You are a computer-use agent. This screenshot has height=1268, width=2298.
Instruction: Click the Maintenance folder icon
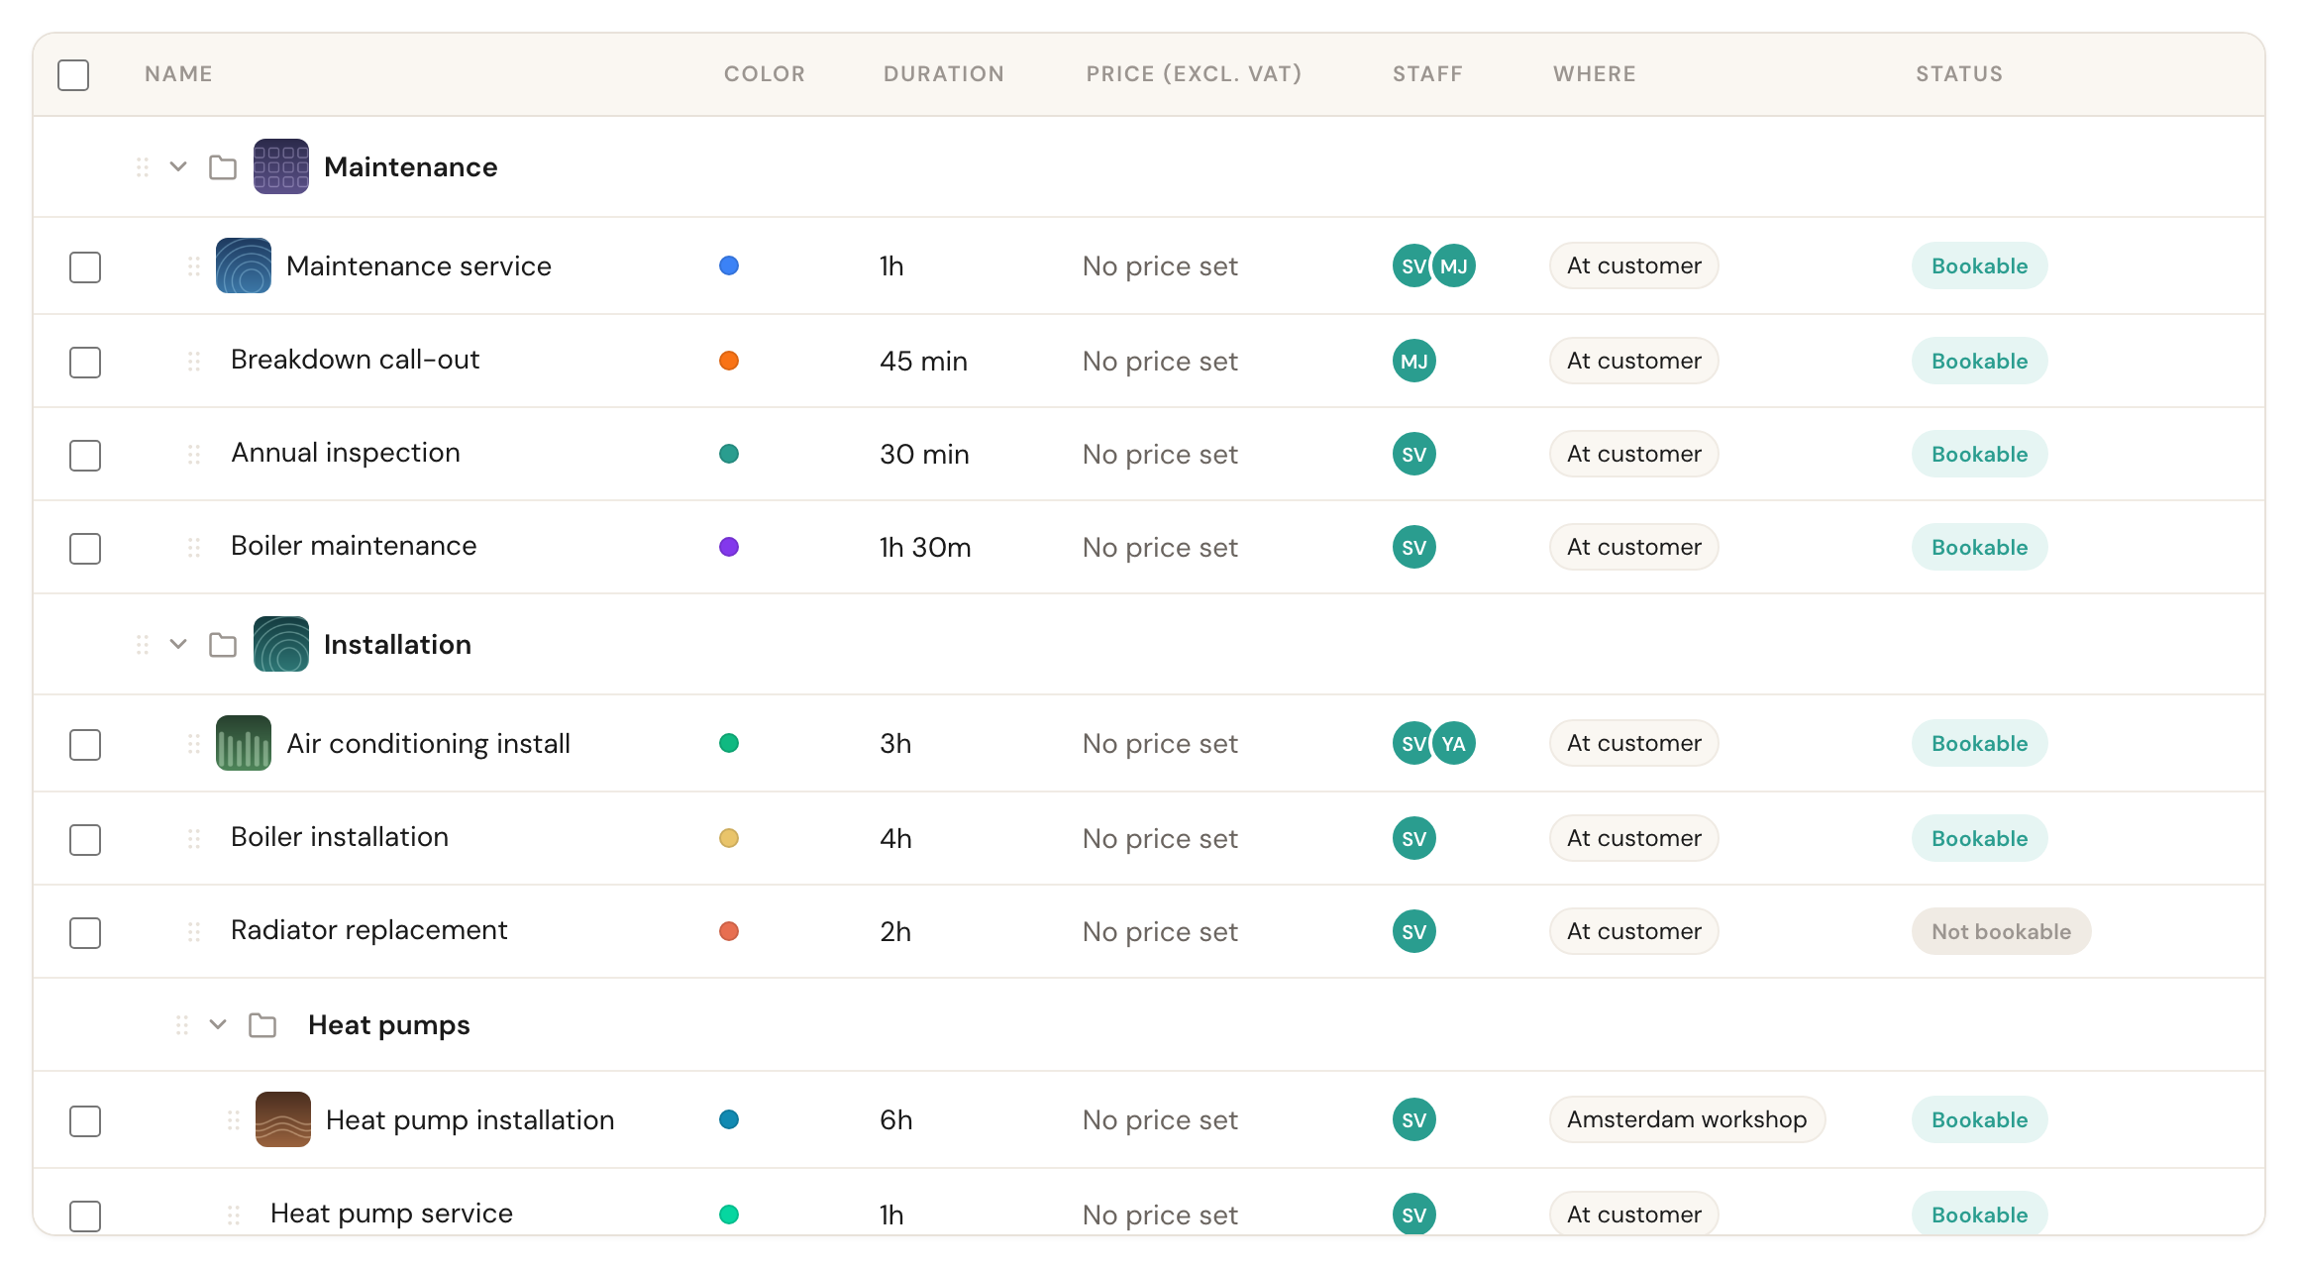223,167
